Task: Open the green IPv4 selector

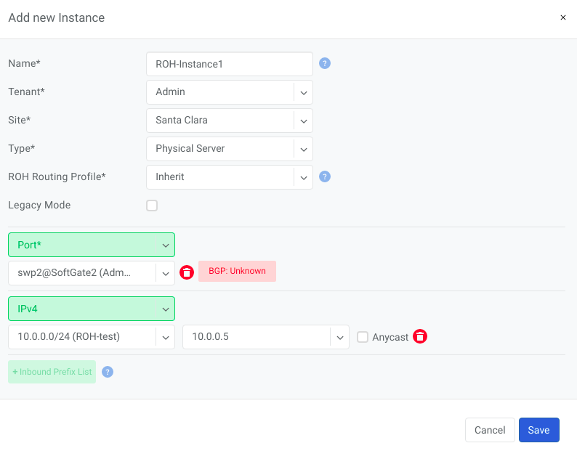Action: tap(92, 309)
